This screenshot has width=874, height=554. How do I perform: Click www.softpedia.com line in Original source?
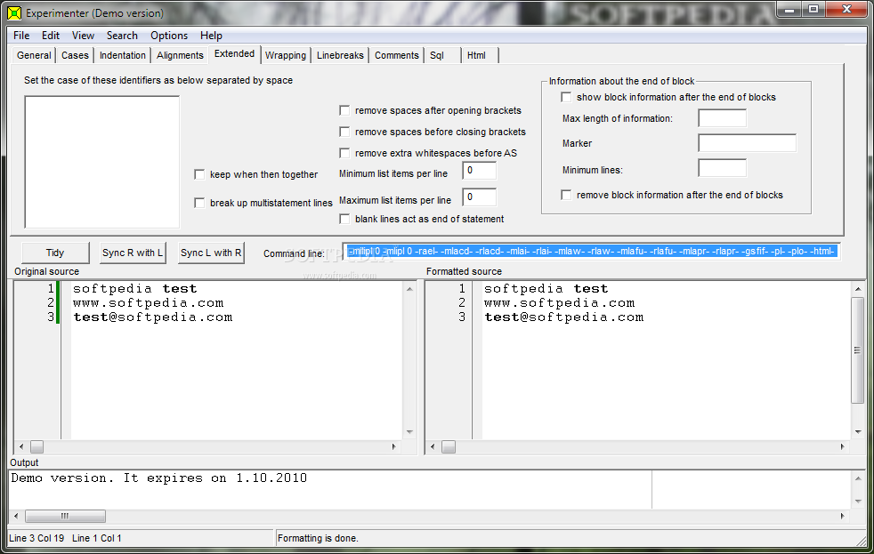(x=149, y=303)
